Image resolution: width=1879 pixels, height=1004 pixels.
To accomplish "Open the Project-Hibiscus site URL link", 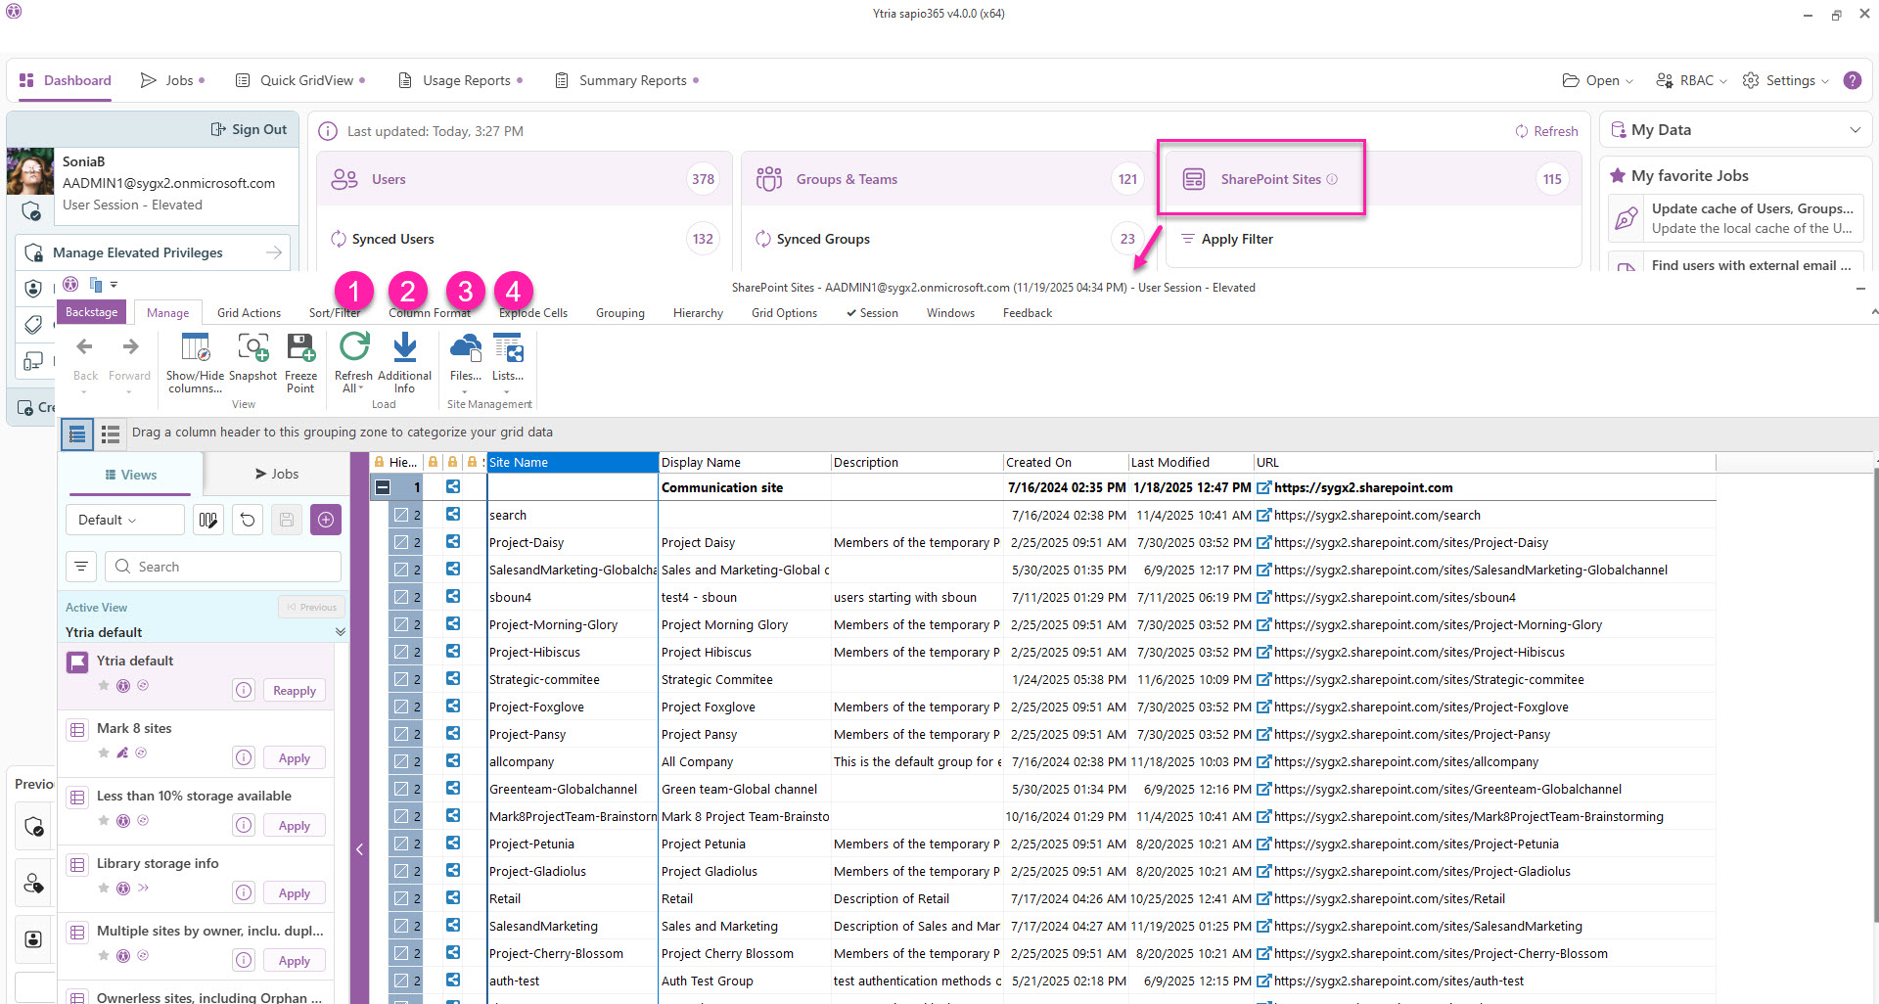I will click(1419, 653).
